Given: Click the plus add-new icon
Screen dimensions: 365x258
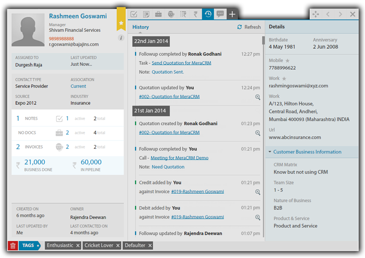Looking at the screenshot, I should tap(232, 14).
